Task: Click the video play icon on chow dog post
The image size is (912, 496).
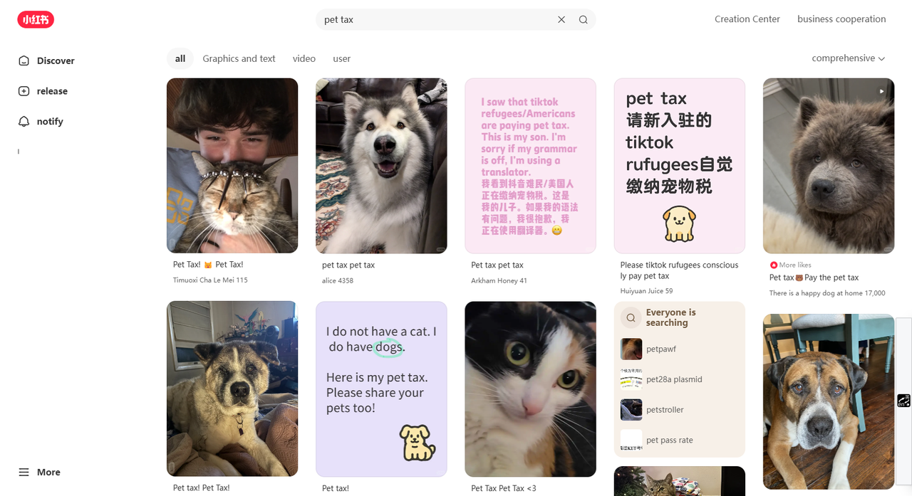Action: click(x=881, y=91)
